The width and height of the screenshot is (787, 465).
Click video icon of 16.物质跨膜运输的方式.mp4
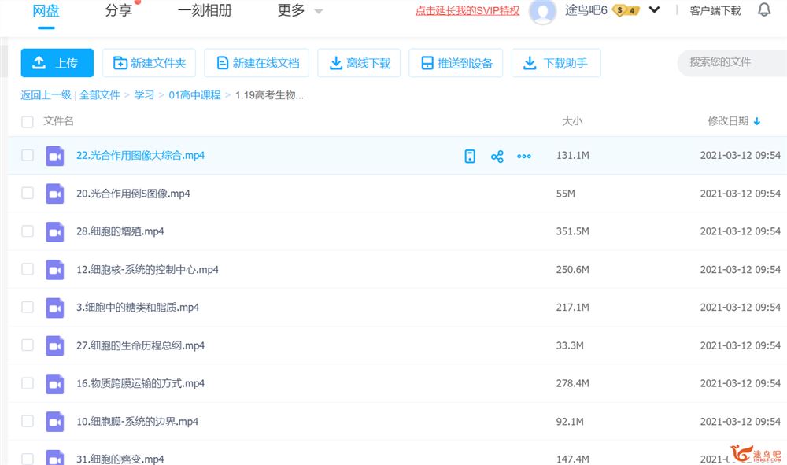tap(55, 384)
